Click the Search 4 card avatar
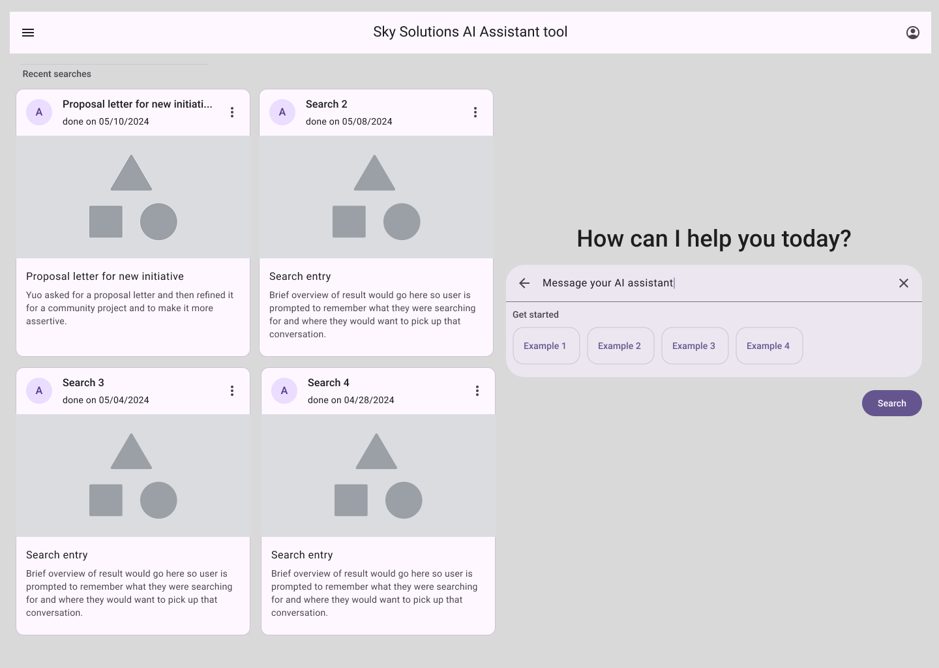939x668 pixels. [284, 391]
